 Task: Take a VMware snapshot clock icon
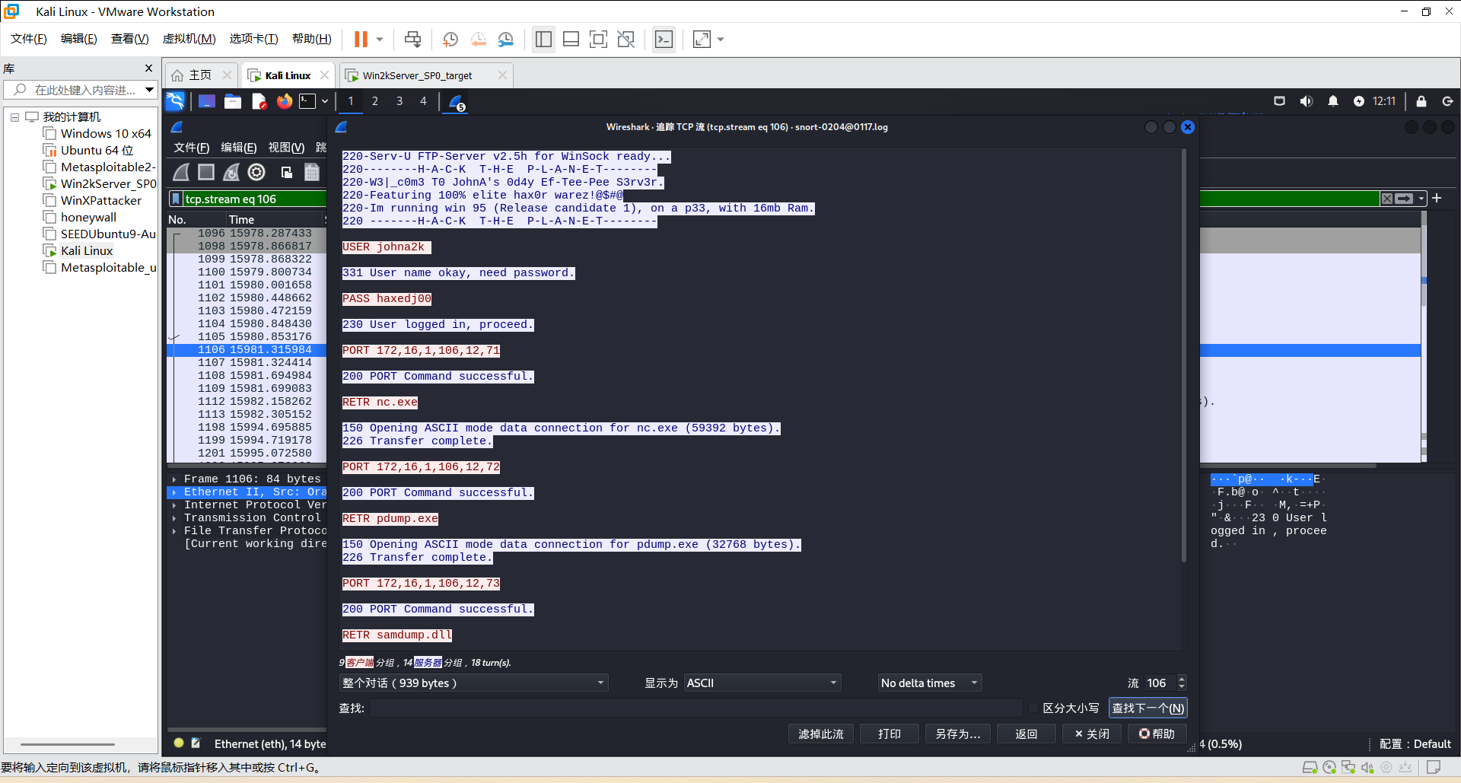click(450, 39)
